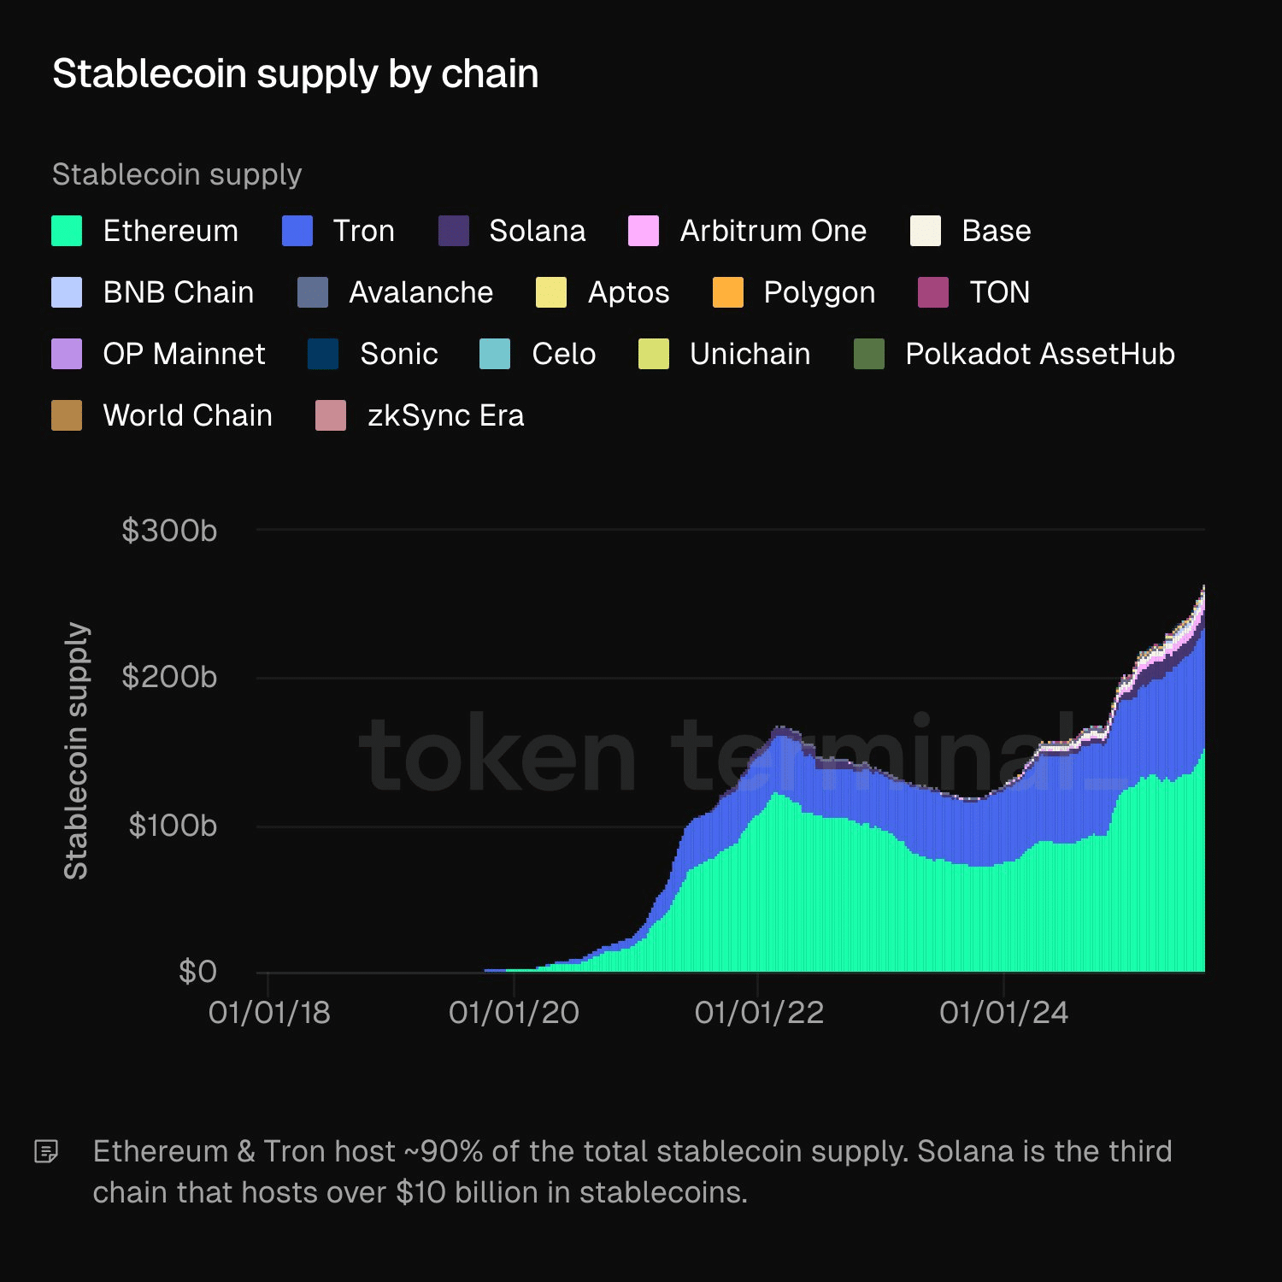
Task: Click the Ethereum legend color swatch
Action: [67, 231]
